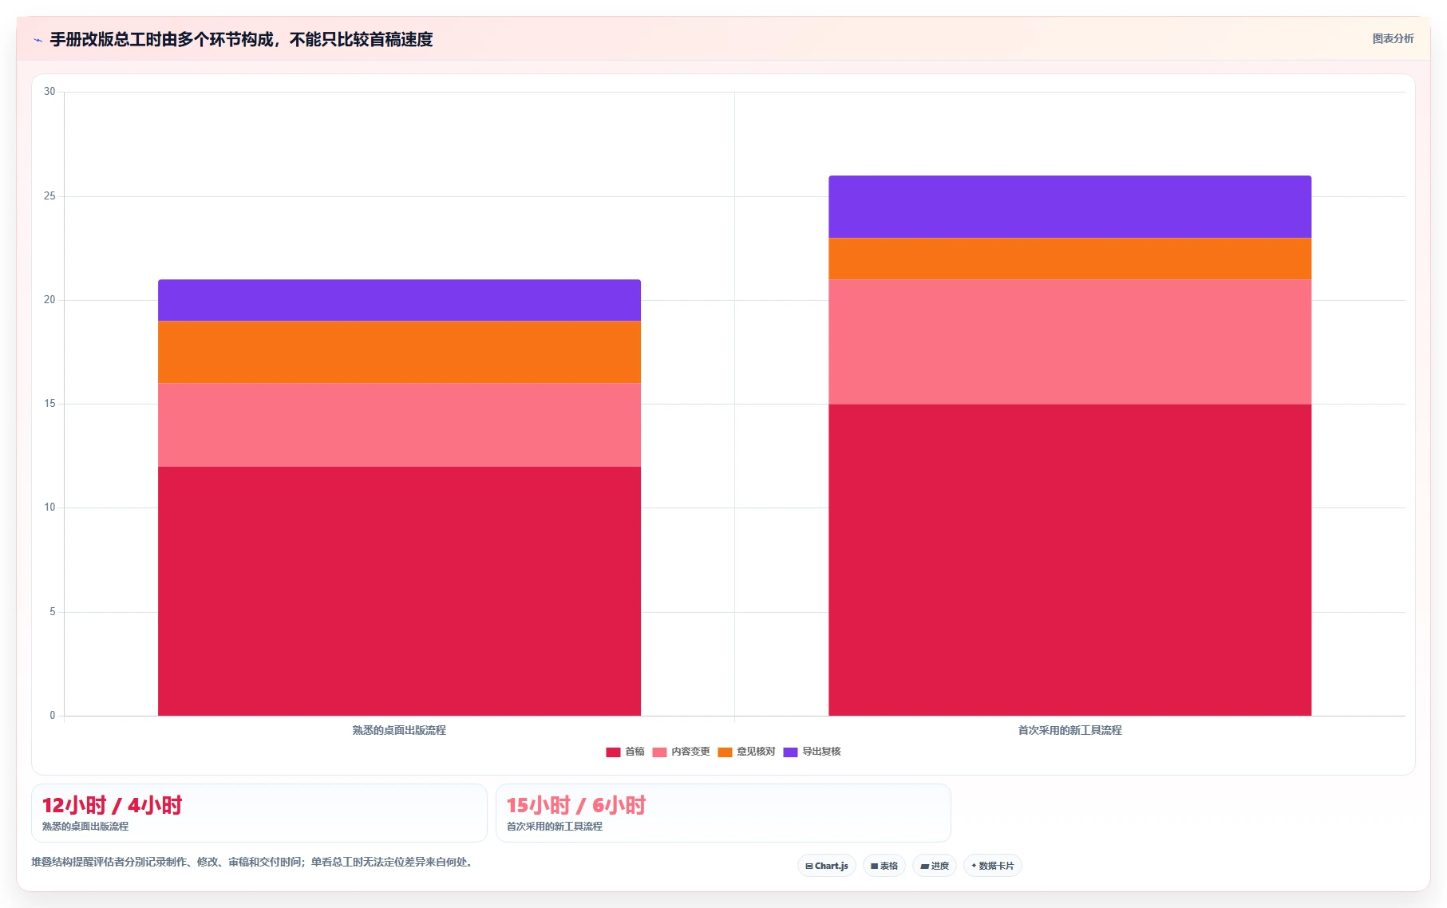The image size is (1447, 908).
Task: Click the y-axis tick label 20
Action: [x=49, y=300]
